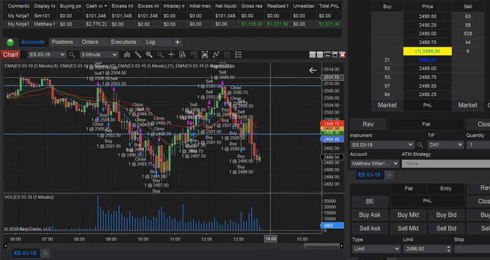Viewport: 490px width, 260px height.
Task: Click the Sell Bid button
Action: coord(446,229)
